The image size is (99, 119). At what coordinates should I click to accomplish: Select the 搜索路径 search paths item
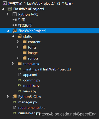[x=25, y=25]
